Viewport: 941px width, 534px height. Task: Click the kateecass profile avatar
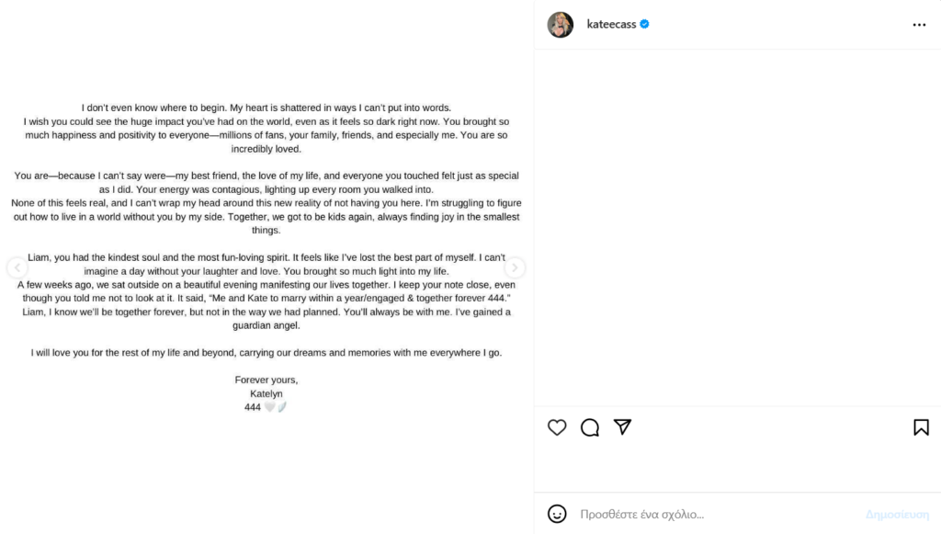(561, 25)
